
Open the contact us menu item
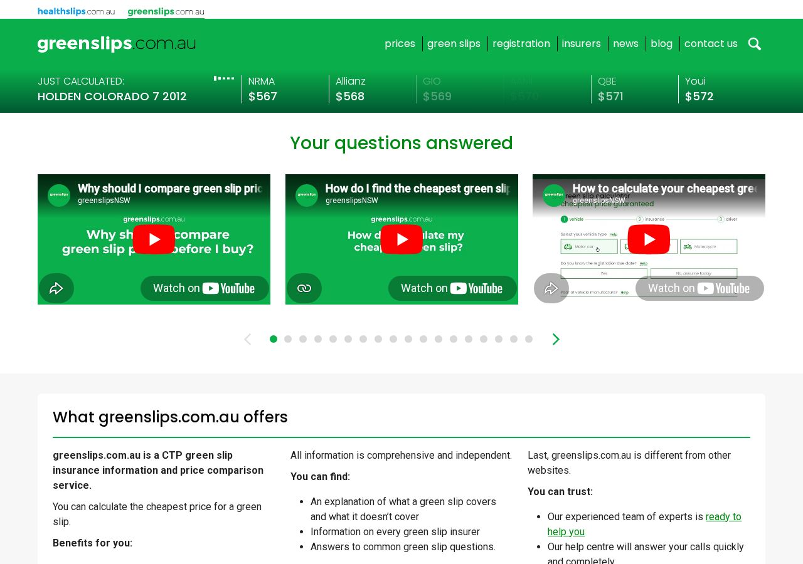(x=711, y=44)
